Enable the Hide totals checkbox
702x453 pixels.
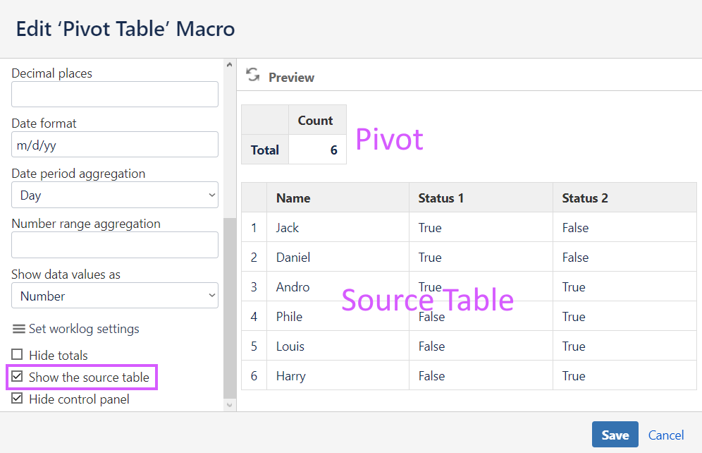(x=16, y=355)
